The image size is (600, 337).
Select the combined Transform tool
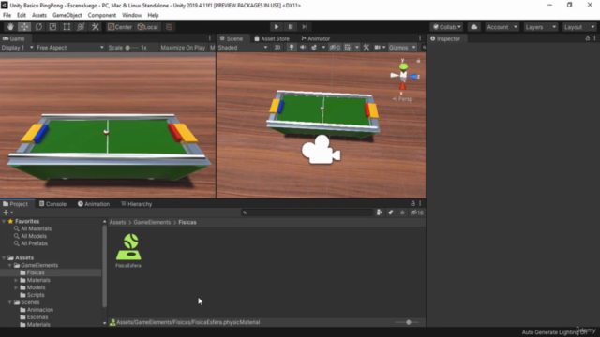point(81,27)
